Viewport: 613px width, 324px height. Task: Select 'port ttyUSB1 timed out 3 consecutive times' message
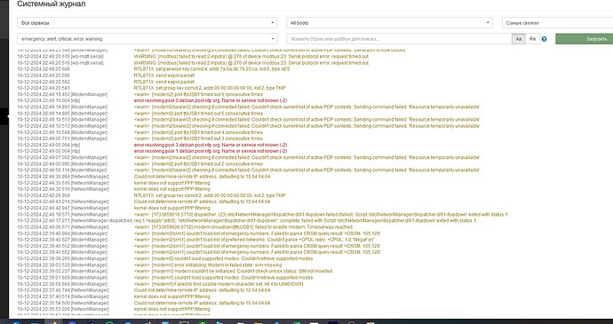(199, 138)
